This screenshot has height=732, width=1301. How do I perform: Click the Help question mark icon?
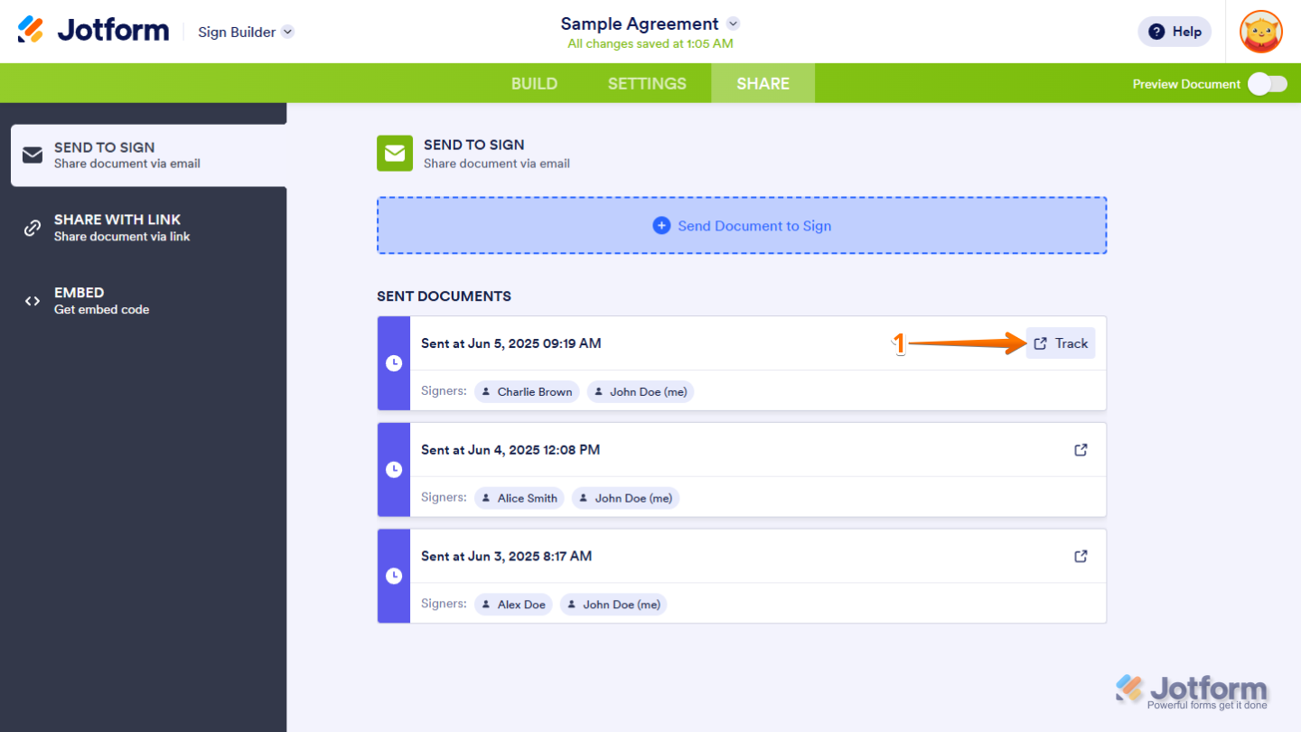[1156, 31]
